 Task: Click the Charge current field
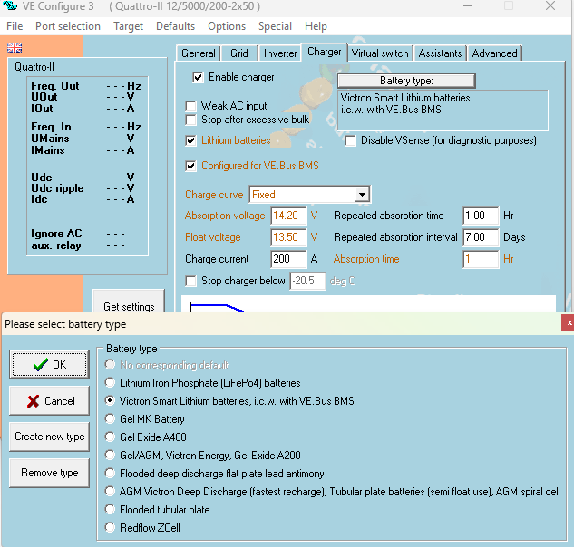(288, 259)
